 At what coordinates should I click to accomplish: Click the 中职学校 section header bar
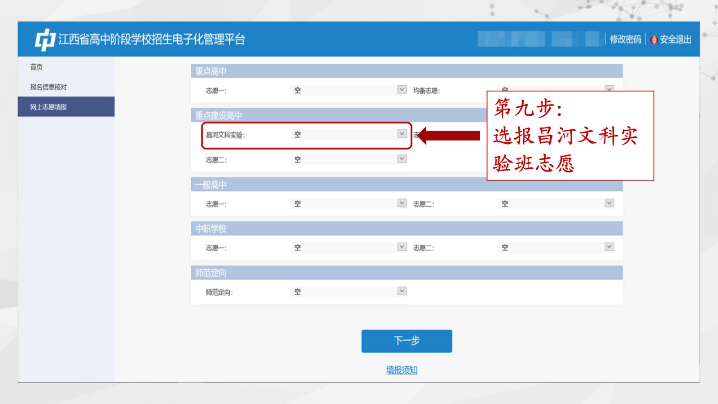pyautogui.click(x=406, y=228)
